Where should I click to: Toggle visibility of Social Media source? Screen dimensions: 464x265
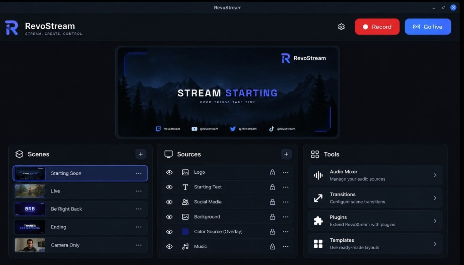click(x=169, y=202)
